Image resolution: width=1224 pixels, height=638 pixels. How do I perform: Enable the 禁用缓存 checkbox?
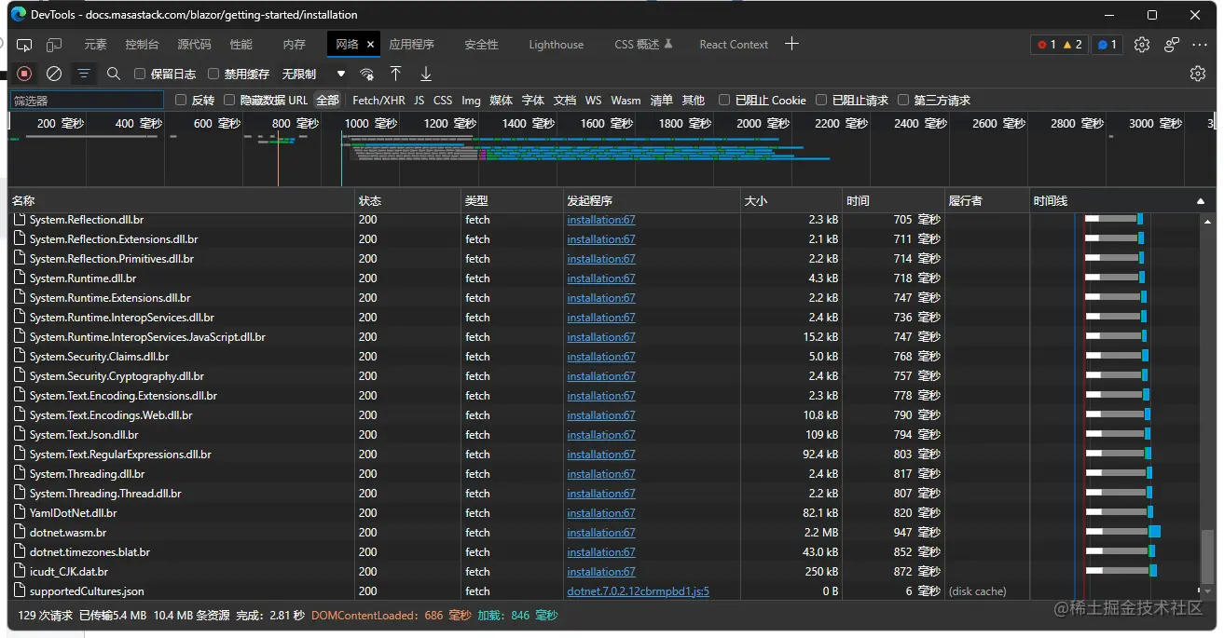click(213, 74)
